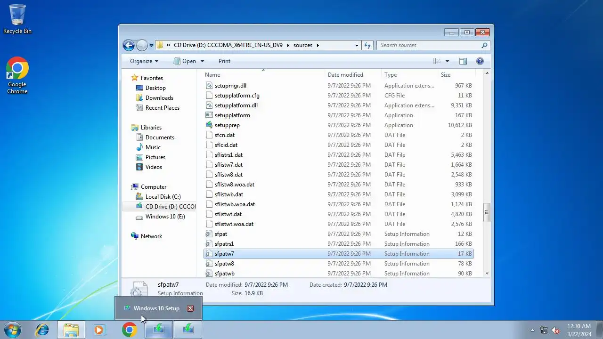This screenshot has width=603, height=339.
Task: Open More view options dropdown arrow
Action: (x=447, y=61)
